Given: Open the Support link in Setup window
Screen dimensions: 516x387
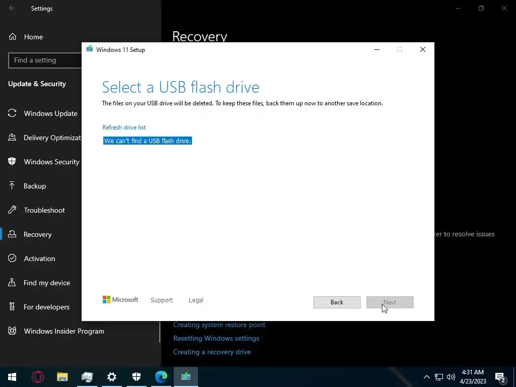Looking at the screenshot, I should pyautogui.click(x=162, y=300).
